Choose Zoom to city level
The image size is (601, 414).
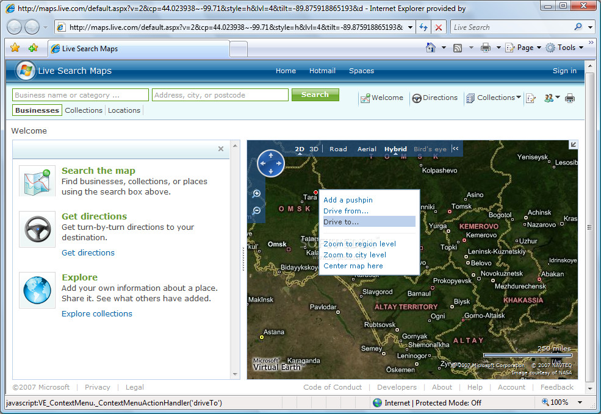coord(354,255)
